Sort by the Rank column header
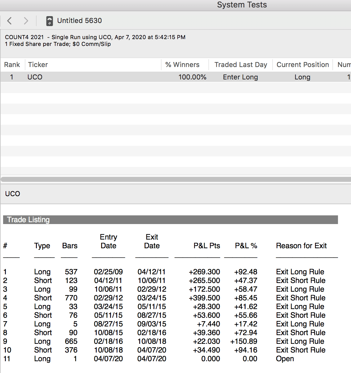 12,65
